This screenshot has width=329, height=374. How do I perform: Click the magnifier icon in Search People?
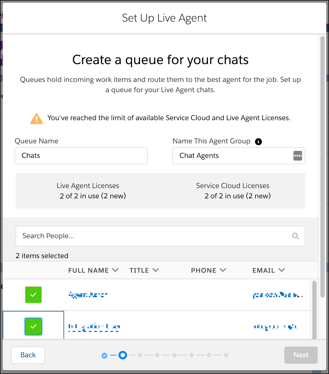(x=295, y=236)
